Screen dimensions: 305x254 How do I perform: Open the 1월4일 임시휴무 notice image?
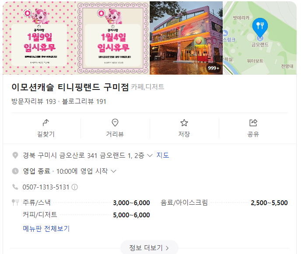pos(112,38)
